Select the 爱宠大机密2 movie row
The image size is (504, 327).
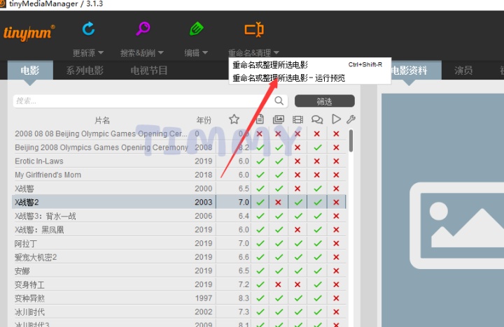tap(178, 257)
